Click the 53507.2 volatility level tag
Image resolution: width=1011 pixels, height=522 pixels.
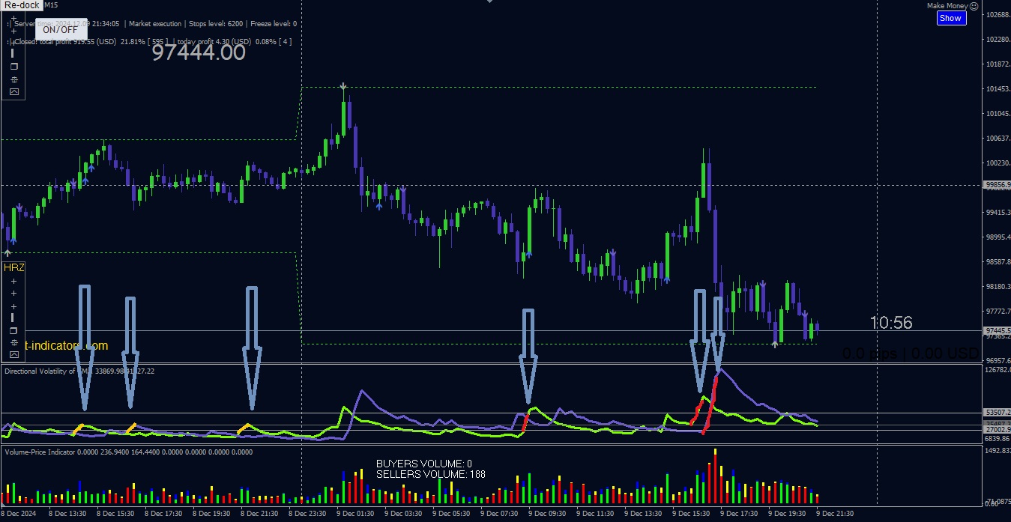998,413
